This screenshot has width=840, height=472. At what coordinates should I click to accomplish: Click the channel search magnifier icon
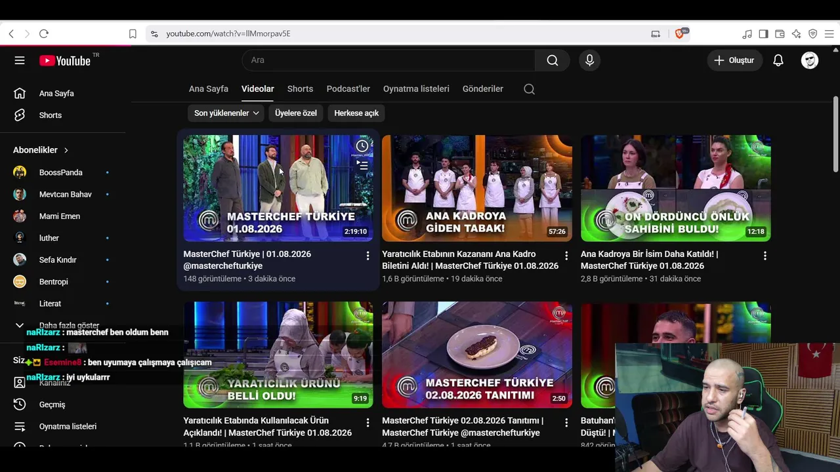point(529,89)
